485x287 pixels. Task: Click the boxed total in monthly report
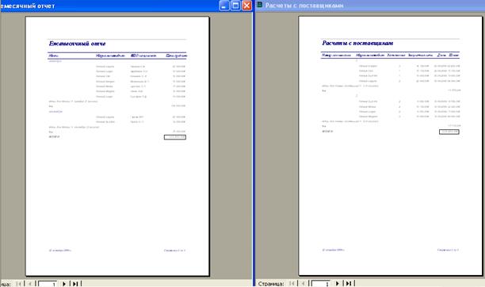(x=175, y=137)
